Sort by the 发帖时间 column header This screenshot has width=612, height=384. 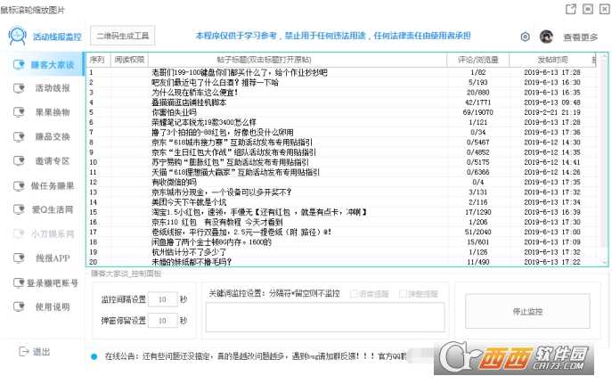(x=551, y=60)
